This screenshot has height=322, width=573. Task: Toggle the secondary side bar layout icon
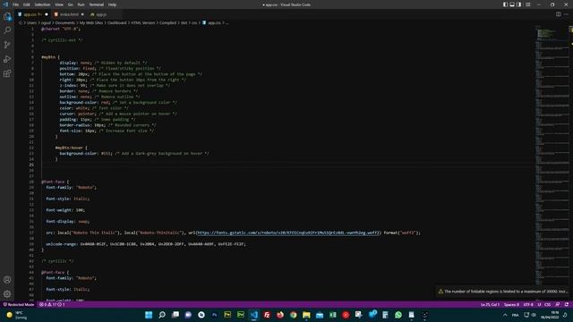click(519, 4)
